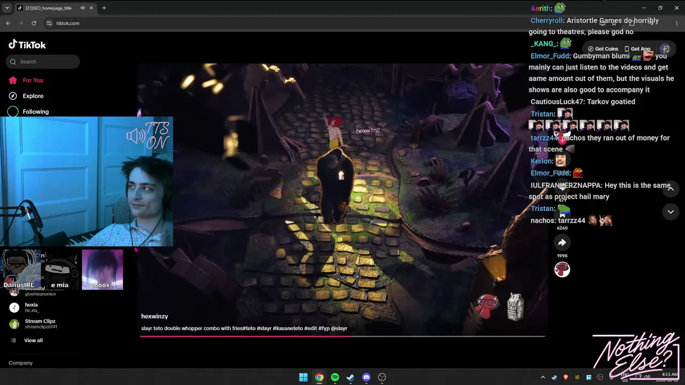View site information icon in address bar
Image resolution: width=685 pixels, height=385 pixels.
pos(49,23)
